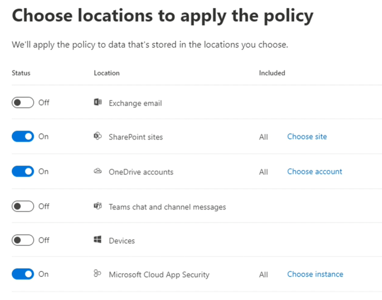
Task: Click the All value in the SharePoint row
Action: 264,137
